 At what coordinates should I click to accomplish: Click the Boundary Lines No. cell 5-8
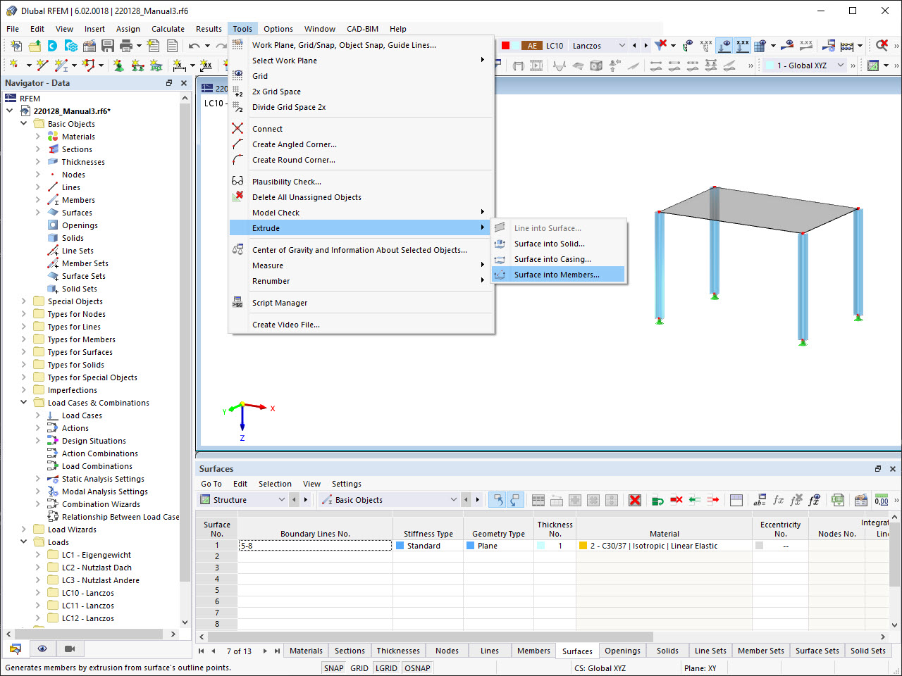pyautogui.click(x=315, y=546)
